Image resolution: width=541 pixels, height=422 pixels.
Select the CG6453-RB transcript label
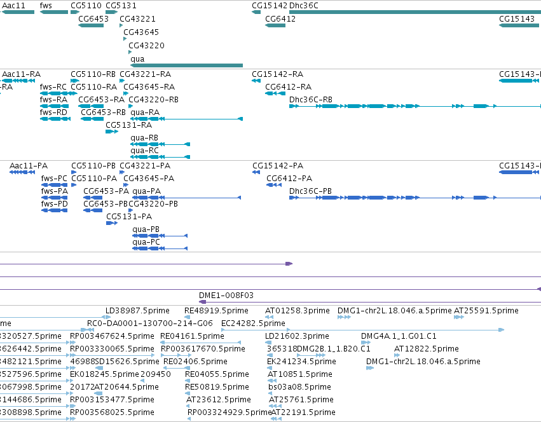tap(103, 112)
